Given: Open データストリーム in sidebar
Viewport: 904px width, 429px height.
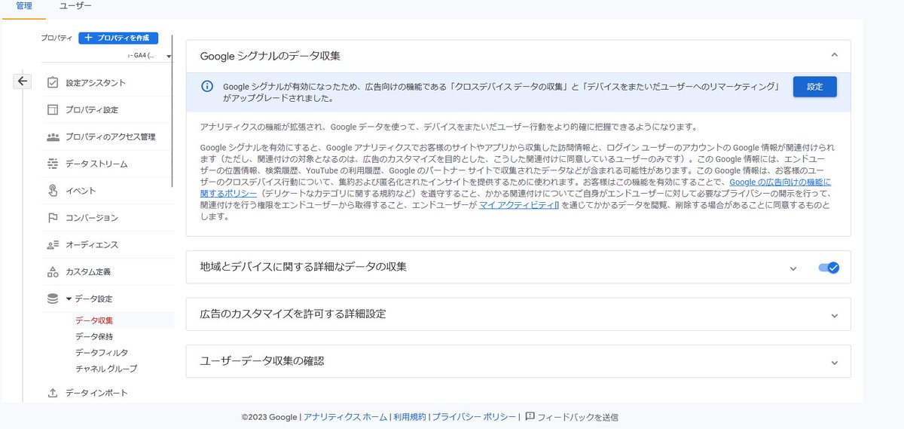Looking at the screenshot, I should [x=96, y=164].
